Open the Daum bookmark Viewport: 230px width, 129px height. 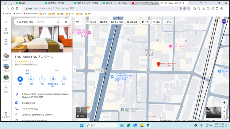click(x=17, y=14)
